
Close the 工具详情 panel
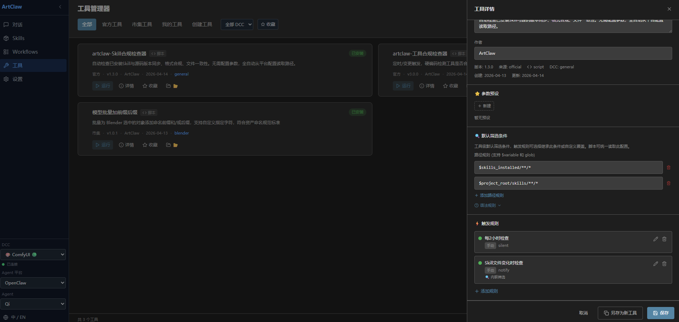[x=669, y=9]
